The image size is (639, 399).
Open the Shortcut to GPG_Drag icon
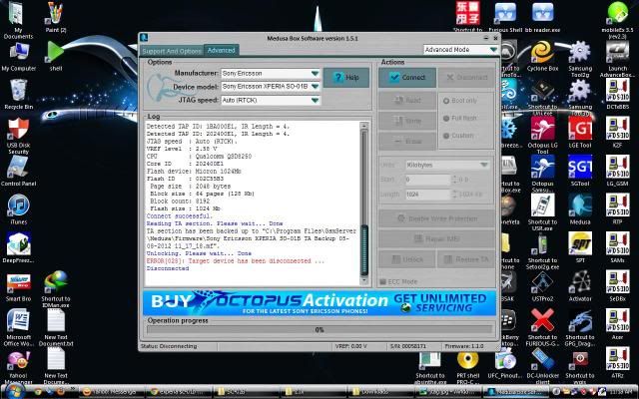click(x=580, y=328)
